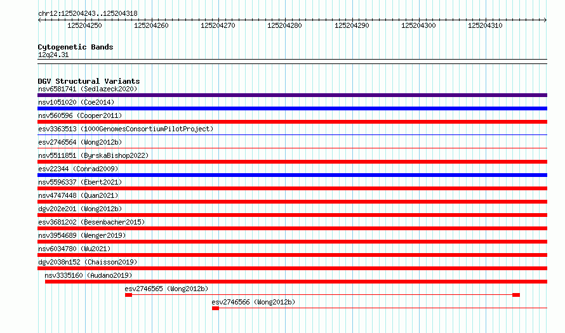Click esv2746565 (Wong2012b) variant label
The height and width of the screenshot is (333, 565).
click(x=166, y=289)
